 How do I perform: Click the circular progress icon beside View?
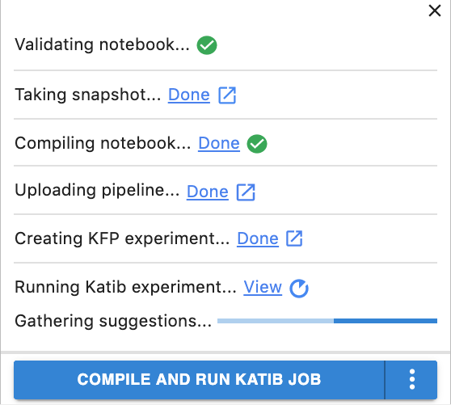299,289
